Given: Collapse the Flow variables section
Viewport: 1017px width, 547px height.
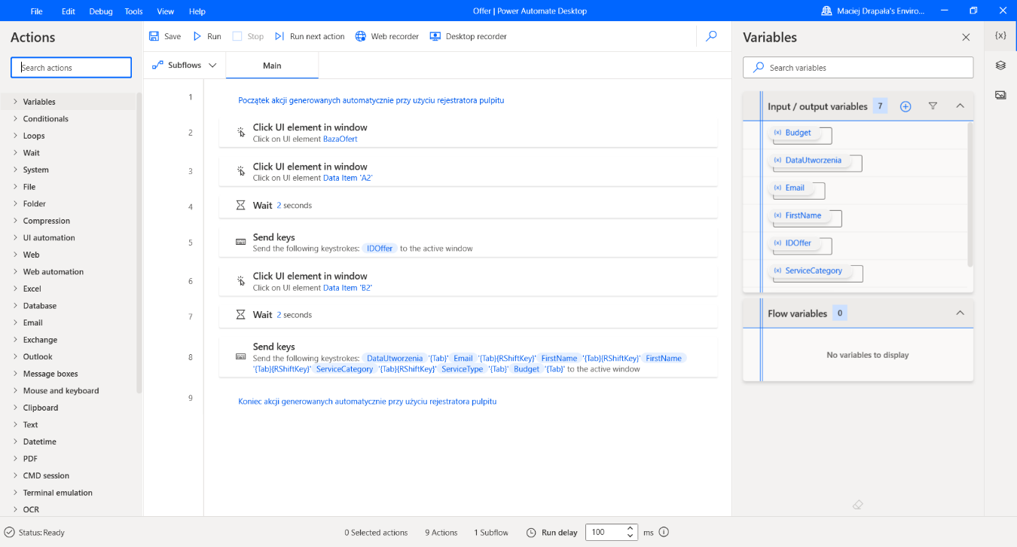Looking at the screenshot, I should (x=960, y=313).
